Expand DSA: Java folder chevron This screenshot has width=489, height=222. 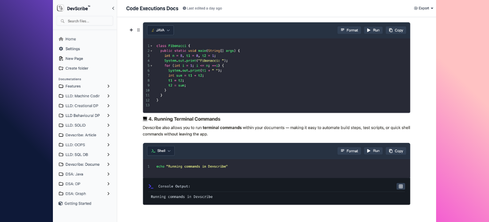point(108,174)
